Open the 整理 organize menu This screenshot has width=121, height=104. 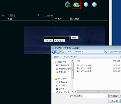coord(57,57)
